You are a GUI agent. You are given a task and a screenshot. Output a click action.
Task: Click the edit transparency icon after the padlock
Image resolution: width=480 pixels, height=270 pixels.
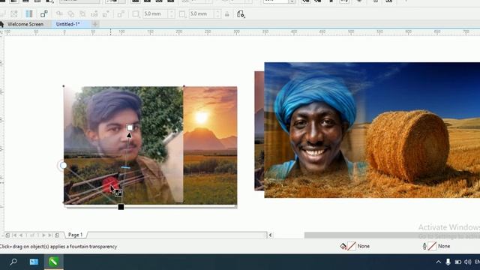point(241,14)
